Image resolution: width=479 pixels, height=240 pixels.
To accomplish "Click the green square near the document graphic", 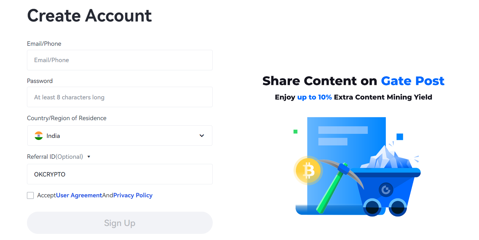I will [x=295, y=132].
